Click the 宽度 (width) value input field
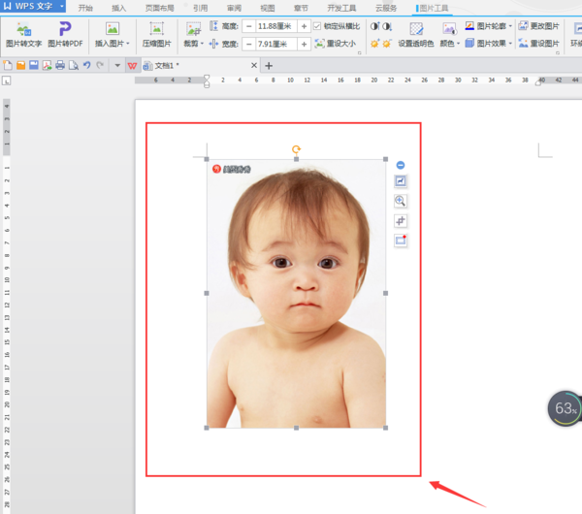Image resolution: width=582 pixels, height=514 pixels. pos(276,44)
